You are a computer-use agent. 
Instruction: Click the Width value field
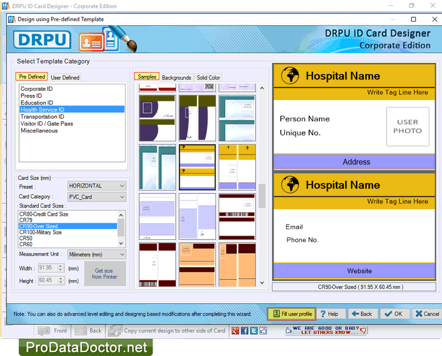pyautogui.click(x=48, y=268)
